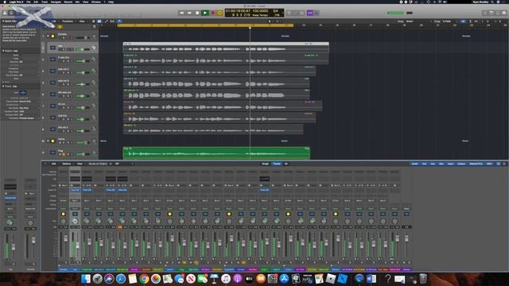509x286 pixels.
Task: Click the Stop button in the transport
Action: [197, 13]
